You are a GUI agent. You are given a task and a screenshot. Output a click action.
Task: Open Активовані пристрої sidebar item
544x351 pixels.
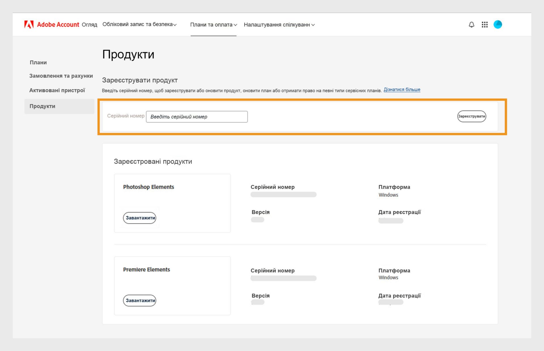(57, 90)
